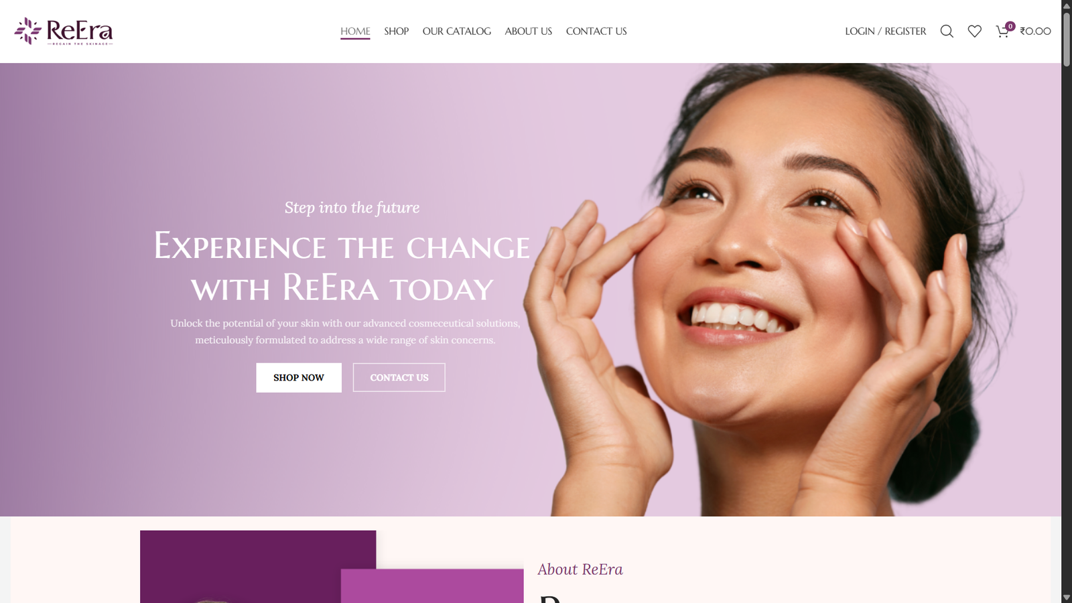
Task: Navigate to About Us
Action: pos(529,31)
